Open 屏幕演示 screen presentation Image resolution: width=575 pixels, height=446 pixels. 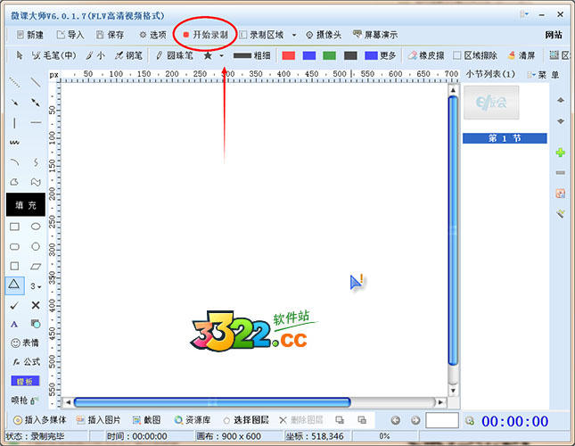375,35
